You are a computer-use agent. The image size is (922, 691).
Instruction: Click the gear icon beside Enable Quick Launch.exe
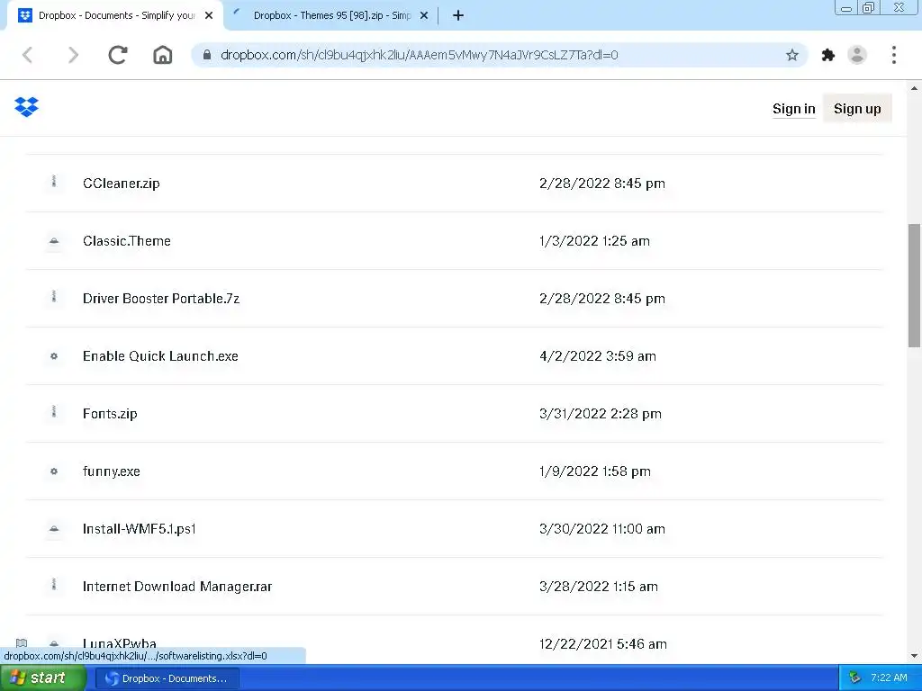pos(54,356)
